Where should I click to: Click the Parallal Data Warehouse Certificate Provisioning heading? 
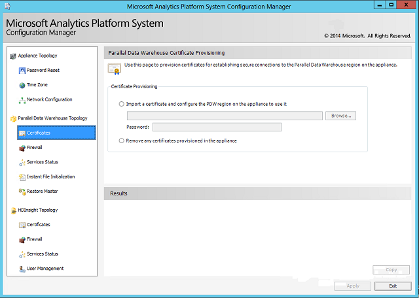(x=166, y=53)
